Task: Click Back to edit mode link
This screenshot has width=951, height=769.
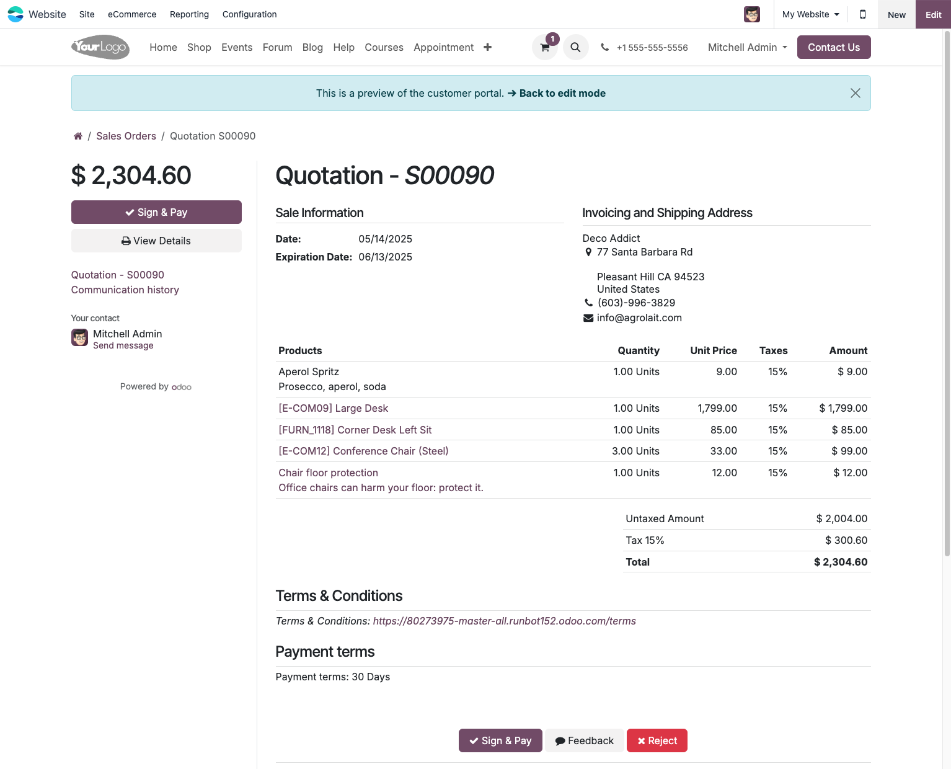Action: point(556,93)
